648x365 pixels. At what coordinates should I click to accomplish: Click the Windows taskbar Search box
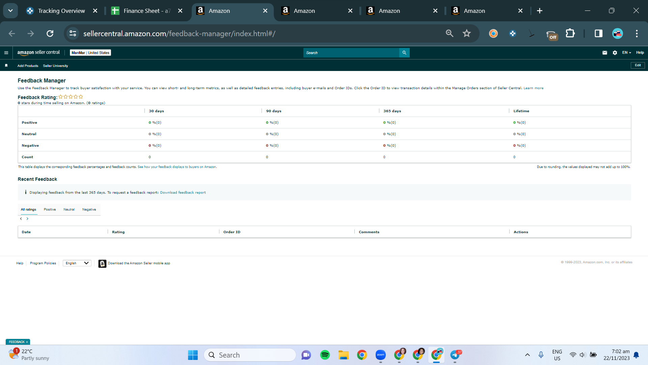coord(250,355)
